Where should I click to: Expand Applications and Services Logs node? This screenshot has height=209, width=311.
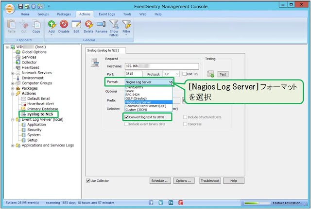(13, 145)
